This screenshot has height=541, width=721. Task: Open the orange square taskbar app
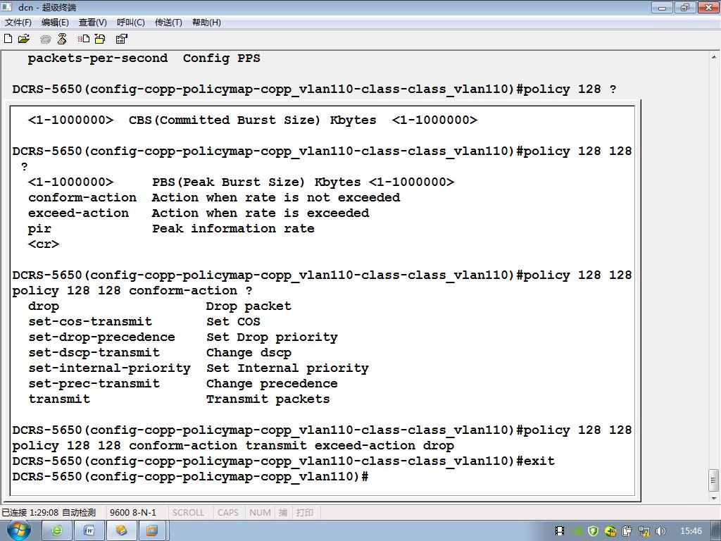tap(152, 531)
